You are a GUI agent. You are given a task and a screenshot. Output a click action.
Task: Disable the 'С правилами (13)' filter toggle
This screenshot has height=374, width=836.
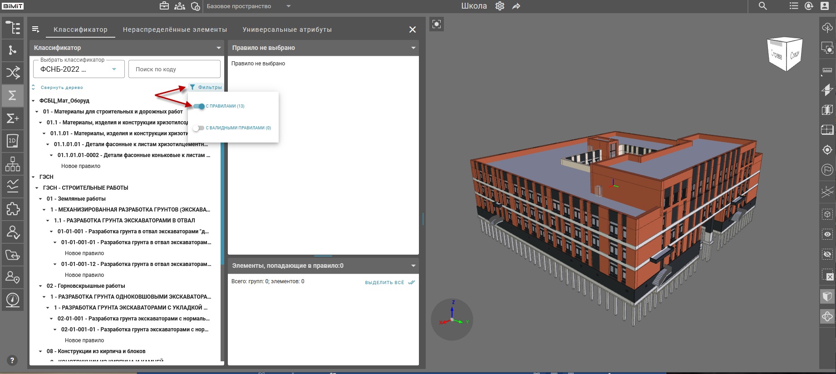pos(199,106)
